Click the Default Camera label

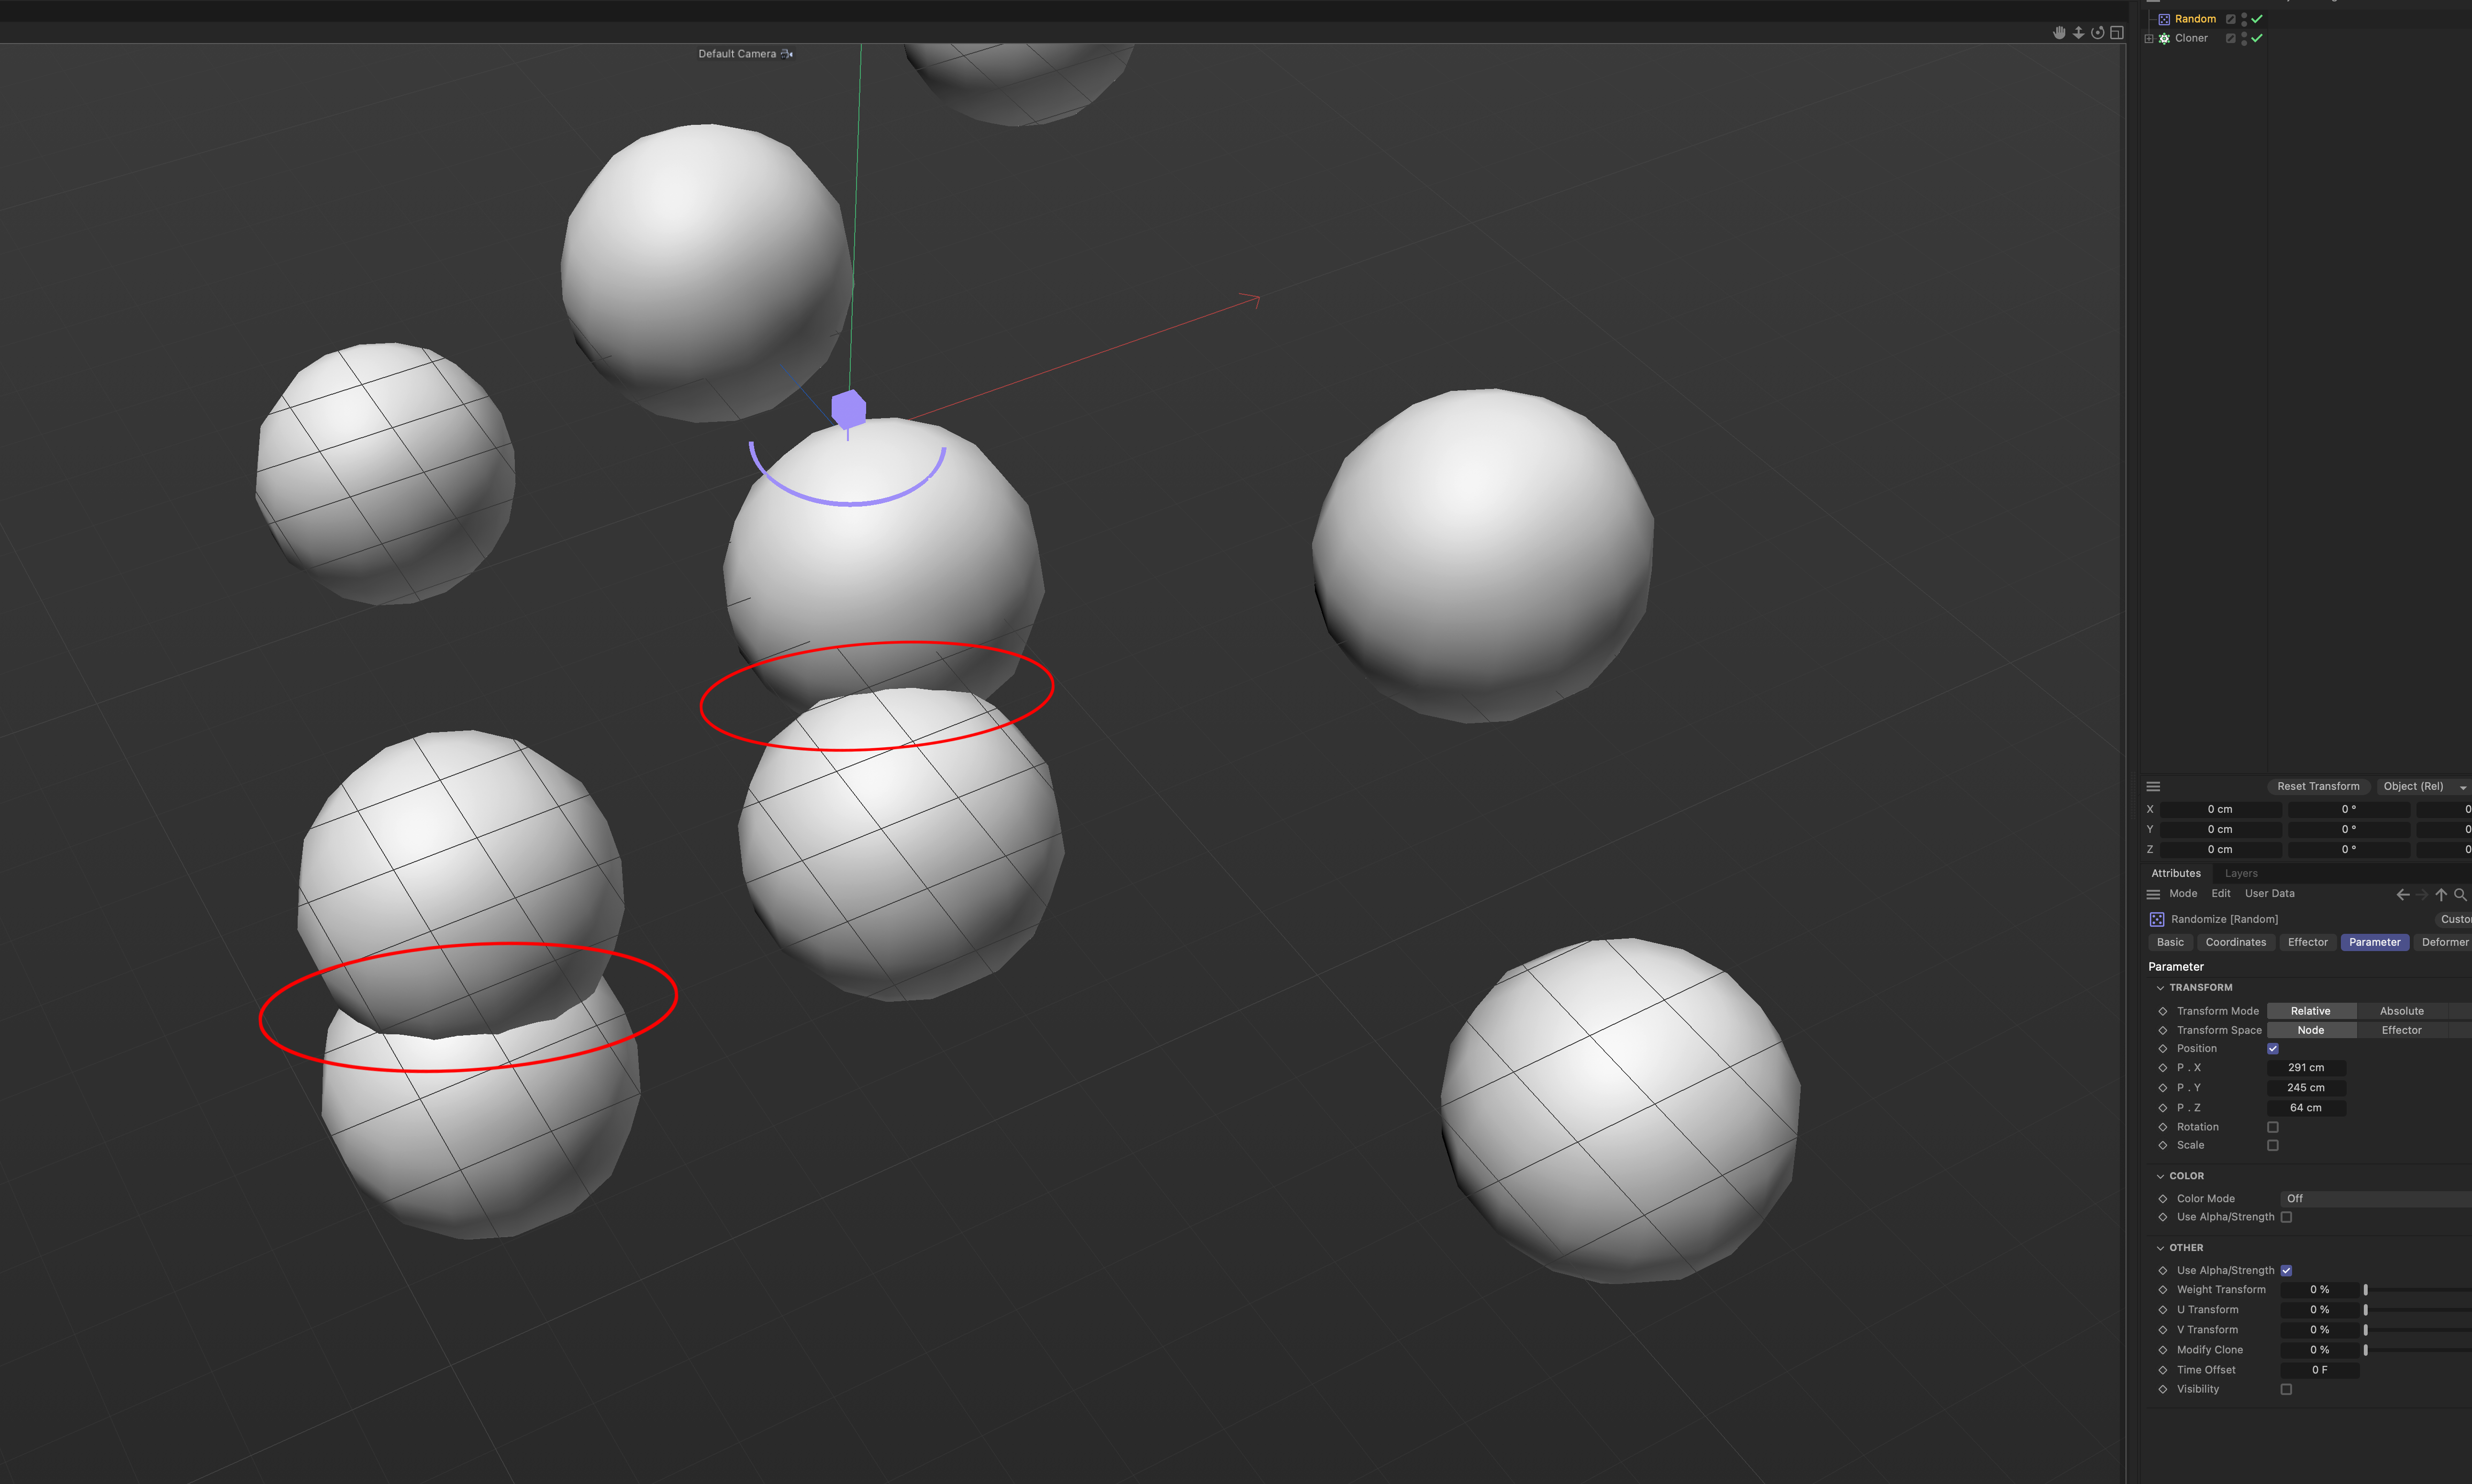click(737, 54)
